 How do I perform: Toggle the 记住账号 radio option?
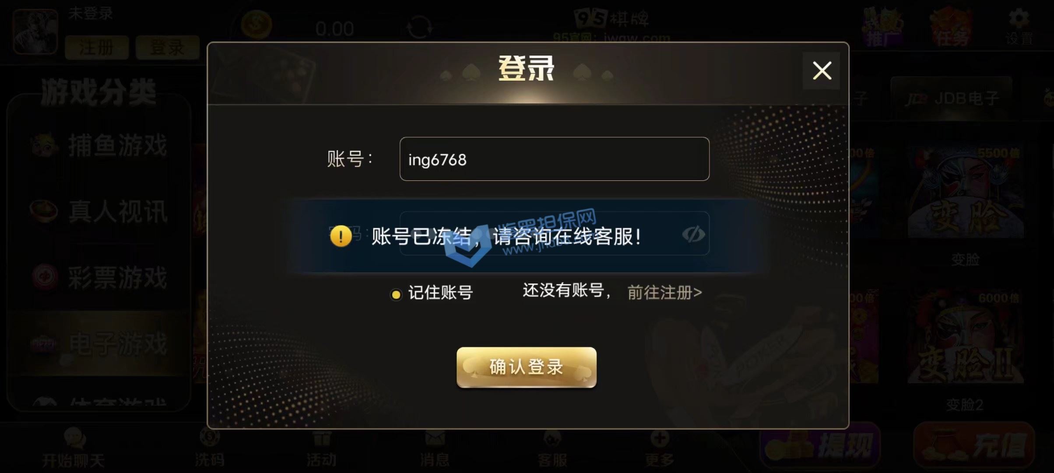coord(396,295)
